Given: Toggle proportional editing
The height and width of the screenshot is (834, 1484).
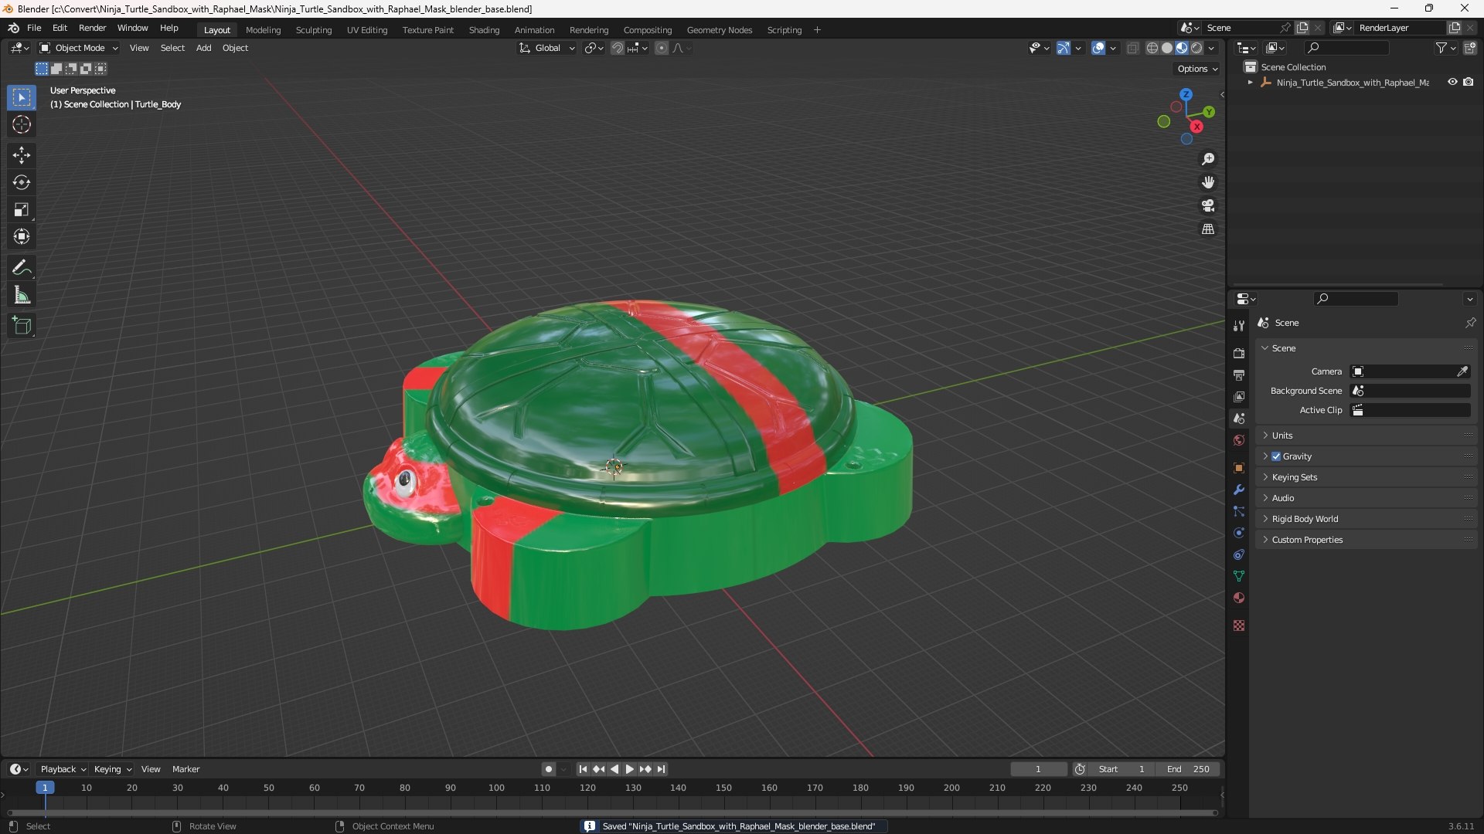Looking at the screenshot, I should click(x=662, y=48).
